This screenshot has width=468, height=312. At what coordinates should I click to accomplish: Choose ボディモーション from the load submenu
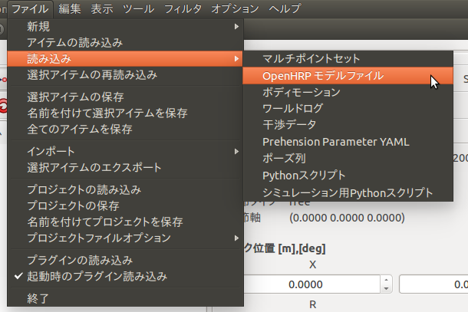tap(301, 92)
